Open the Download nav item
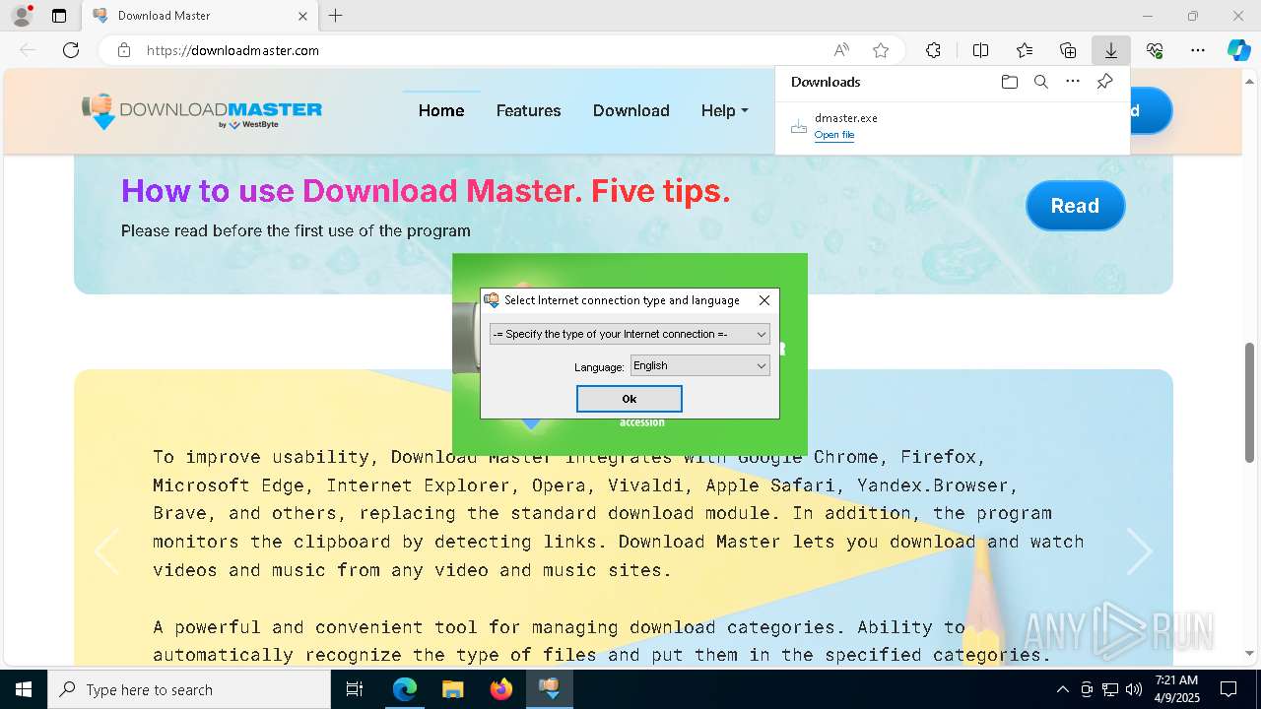Viewport: 1261px width, 709px height. [x=630, y=110]
